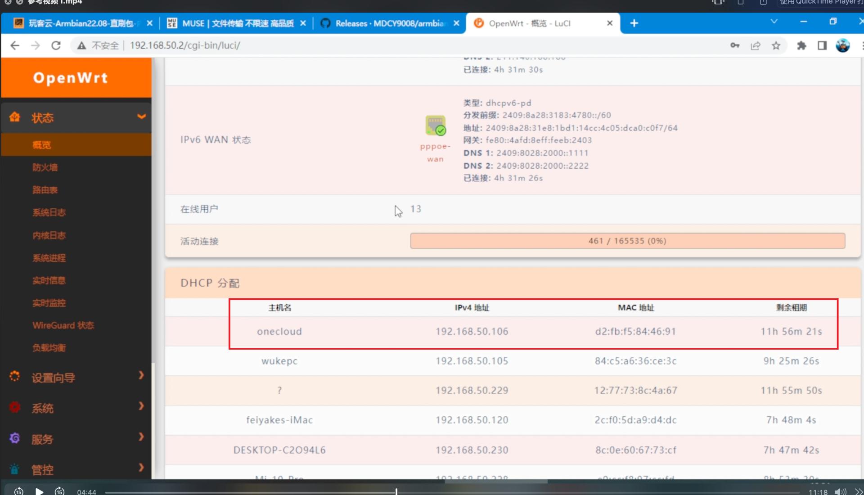
Task: Toggle the browser side panel icon
Action: (x=822, y=45)
